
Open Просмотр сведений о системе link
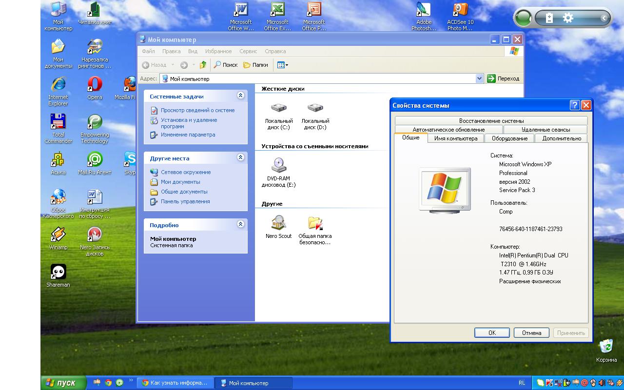tap(197, 110)
